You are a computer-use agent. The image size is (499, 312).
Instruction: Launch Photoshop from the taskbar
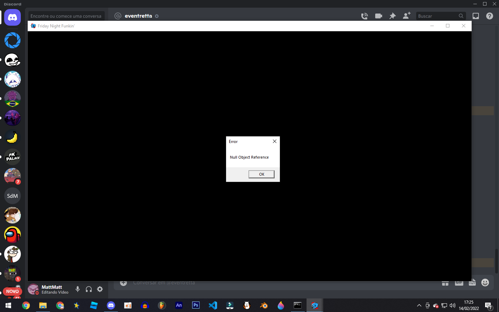[196, 305]
